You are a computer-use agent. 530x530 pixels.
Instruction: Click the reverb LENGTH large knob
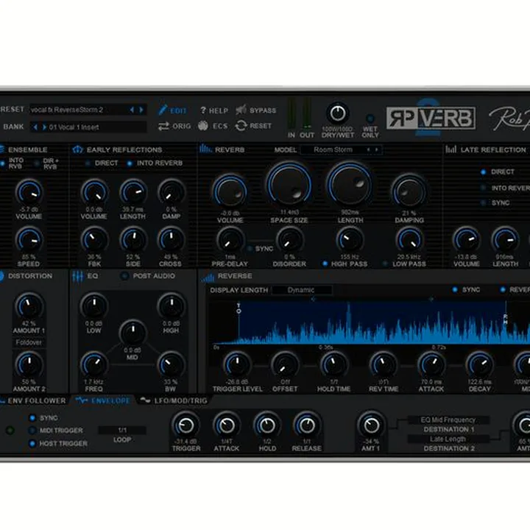(x=350, y=185)
